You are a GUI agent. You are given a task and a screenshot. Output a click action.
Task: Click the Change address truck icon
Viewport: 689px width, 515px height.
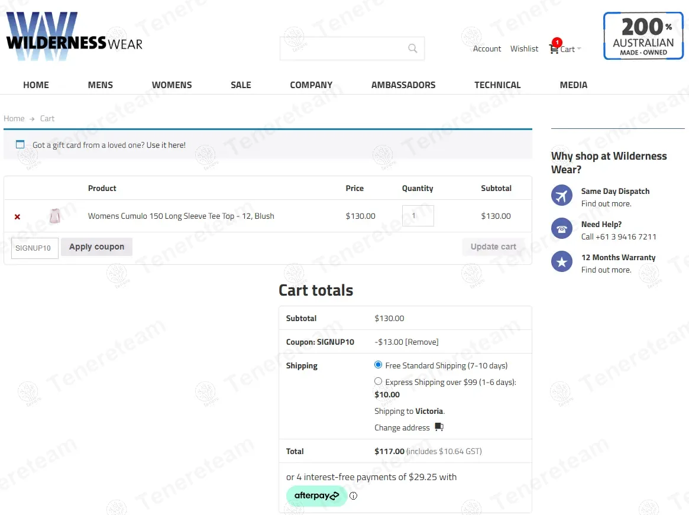point(439,427)
